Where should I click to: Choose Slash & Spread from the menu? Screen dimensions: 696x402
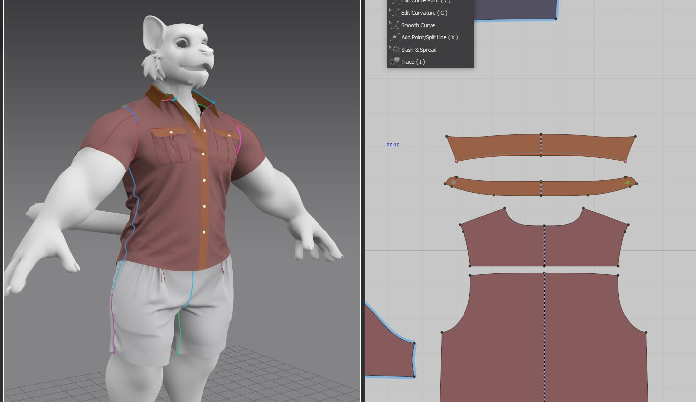coord(419,50)
